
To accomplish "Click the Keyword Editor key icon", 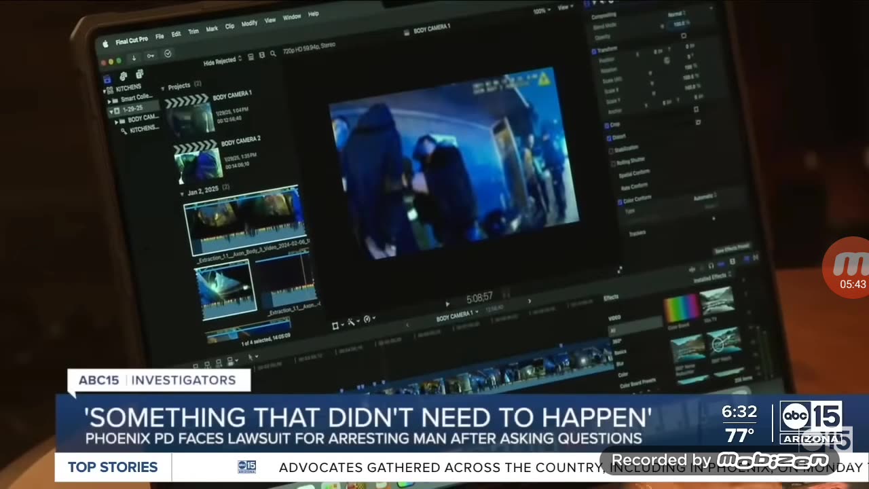I will pos(150,56).
